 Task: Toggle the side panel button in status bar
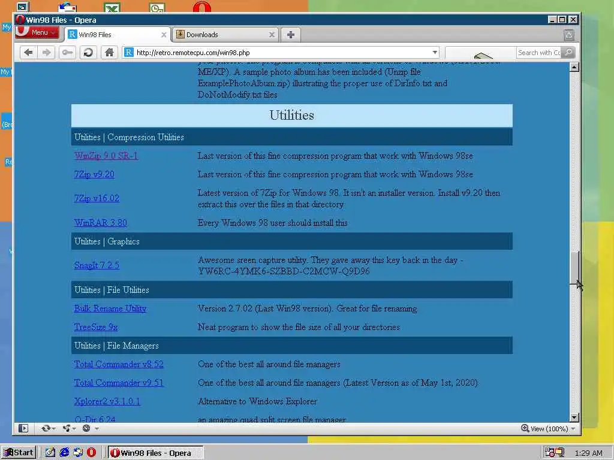point(23,428)
